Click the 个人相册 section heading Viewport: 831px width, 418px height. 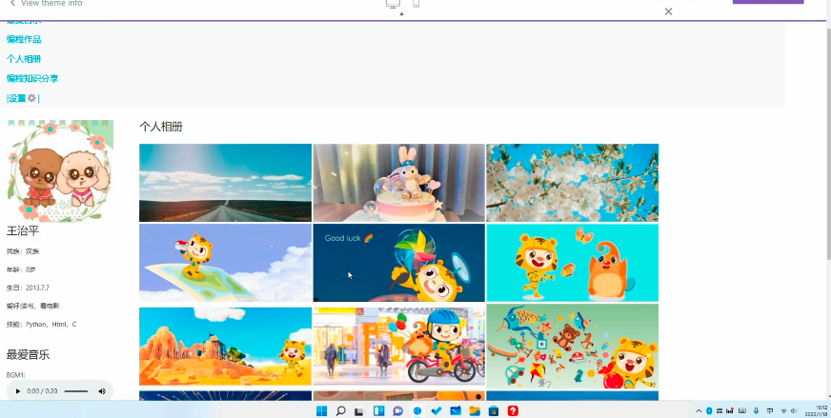click(x=161, y=127)
